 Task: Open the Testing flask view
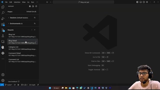[x=3, y=36]
